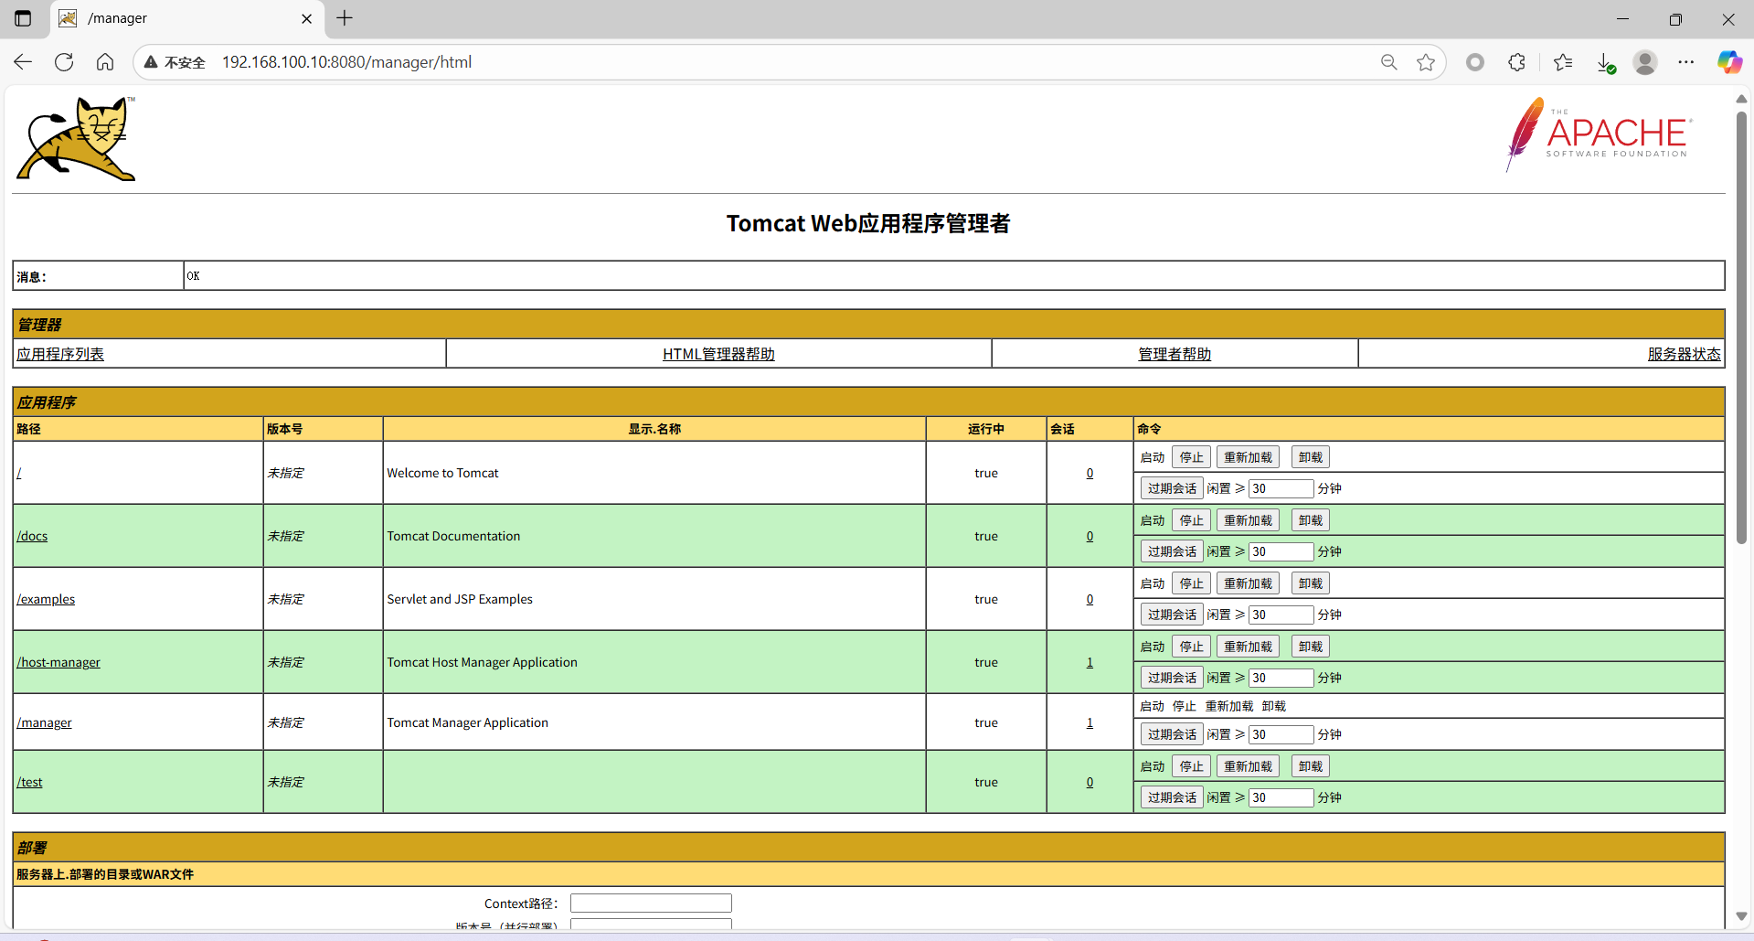Expire sessions for /manager row

point(1172,734)
